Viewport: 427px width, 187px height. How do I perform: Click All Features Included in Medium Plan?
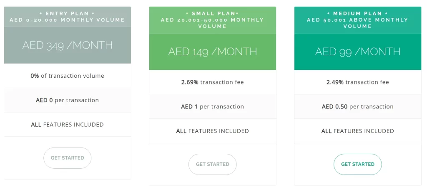(358, 131)
